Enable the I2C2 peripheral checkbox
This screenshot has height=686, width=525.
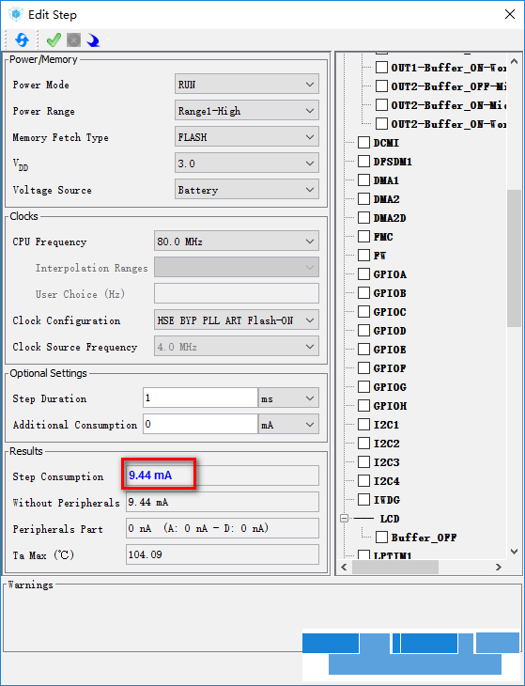tap(363, 444)
